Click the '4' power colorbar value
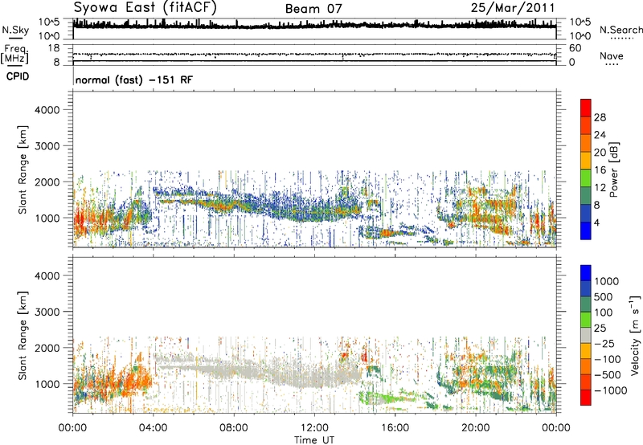Viewport: 643px width, 445px height. click(x=597, y=223)
